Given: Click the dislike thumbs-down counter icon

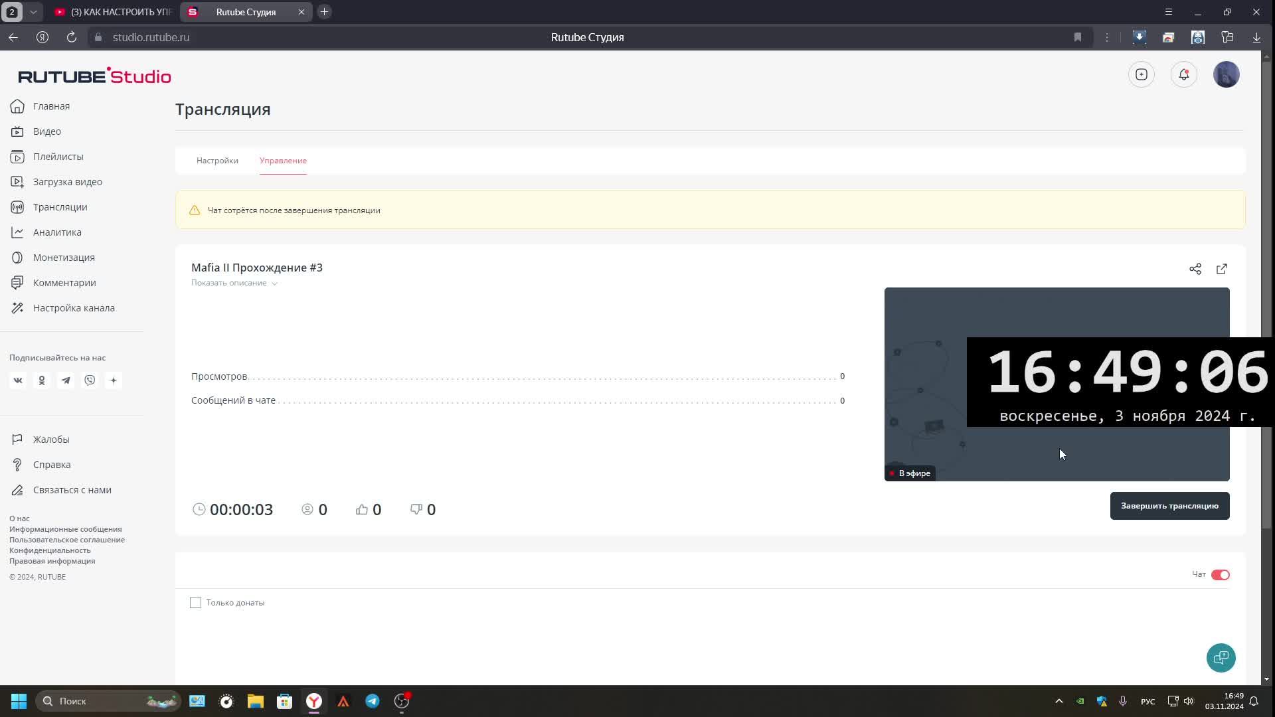Looking at the screenshot, I should pos(416,509).
